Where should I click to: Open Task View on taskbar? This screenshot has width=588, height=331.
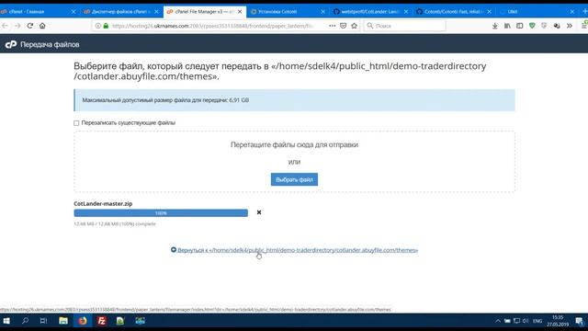43,321
